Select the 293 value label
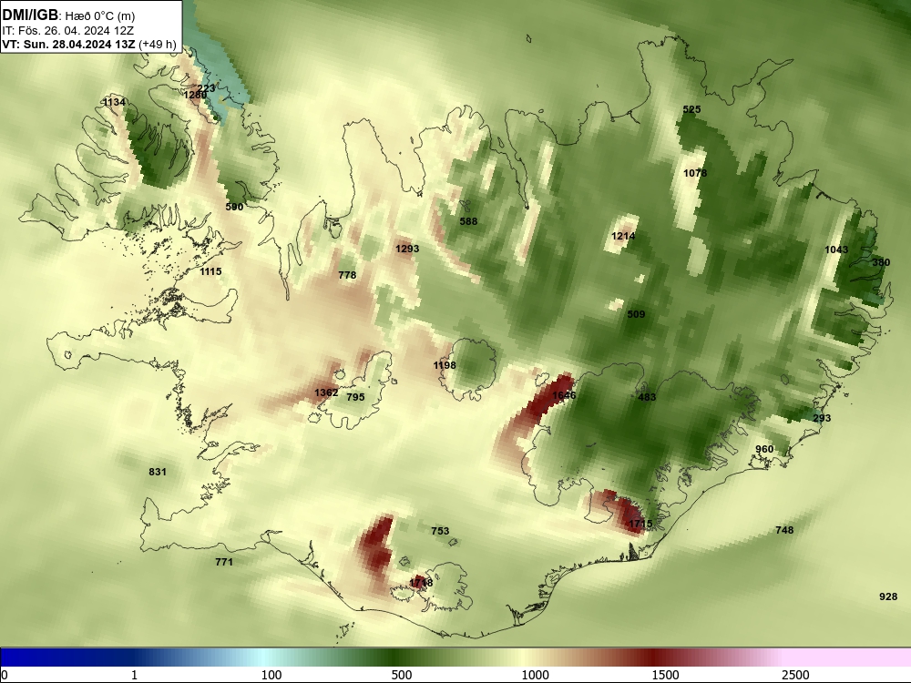 pyautogui.click(x=822, y=418)
